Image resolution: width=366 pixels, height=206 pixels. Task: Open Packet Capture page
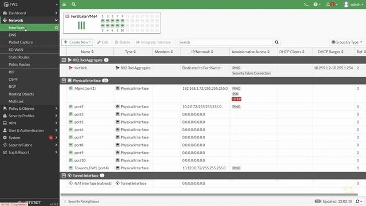[x=21, y=42]
